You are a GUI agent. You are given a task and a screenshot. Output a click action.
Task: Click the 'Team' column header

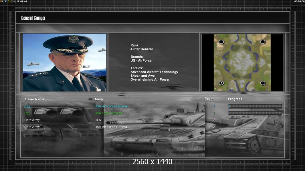(209, 99)
